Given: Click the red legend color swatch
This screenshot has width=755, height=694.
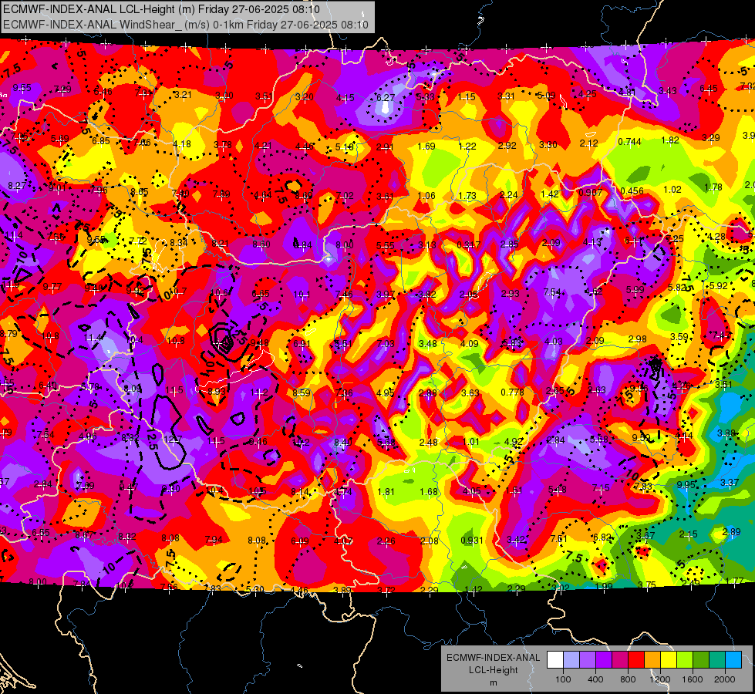Looking at the screenshot, I should [636, 660].
